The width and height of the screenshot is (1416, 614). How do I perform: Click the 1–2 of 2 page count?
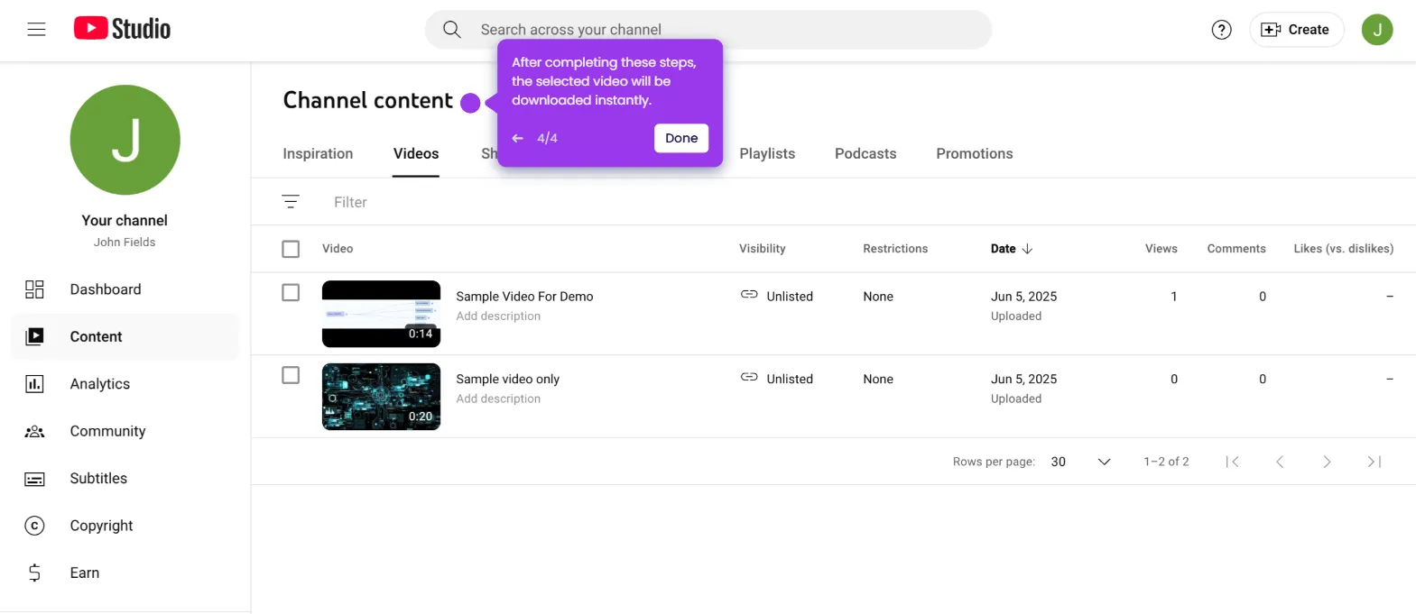click(1166, 462)
